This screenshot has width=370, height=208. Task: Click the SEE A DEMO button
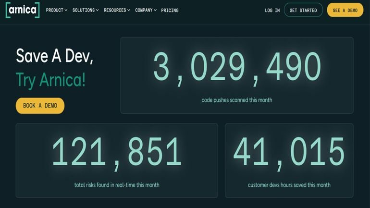coord(345,10)
